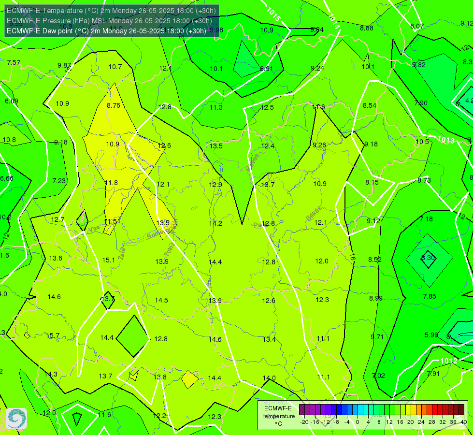Click the 5.82 temperature value
Viewport: 473px width, 435px height.
[x=419, y=64]
